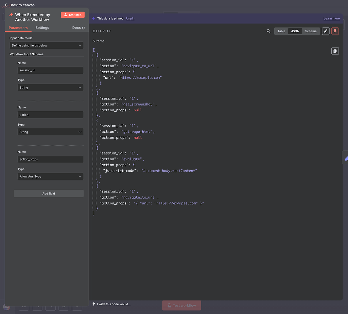Click the lightbulb feedback icon near bottom

point(93,304)
